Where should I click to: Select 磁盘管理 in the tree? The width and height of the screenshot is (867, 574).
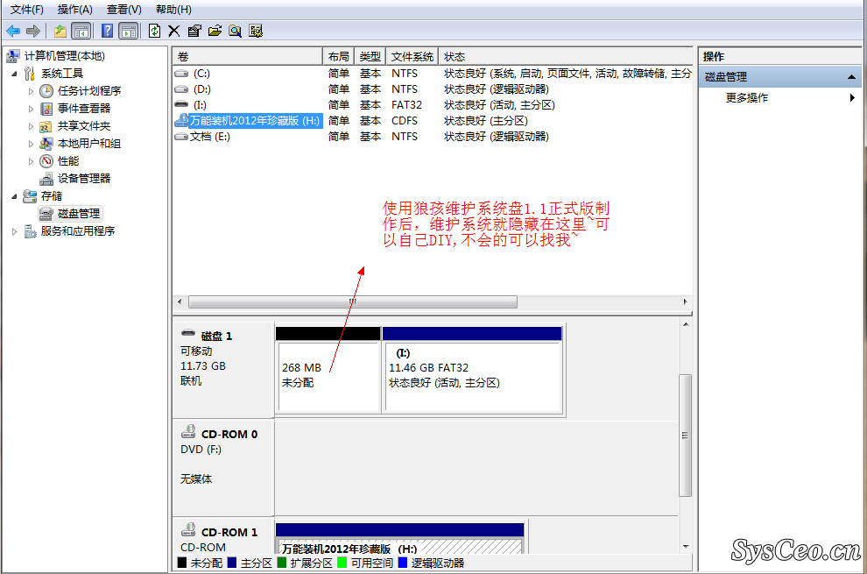point(70,214)
